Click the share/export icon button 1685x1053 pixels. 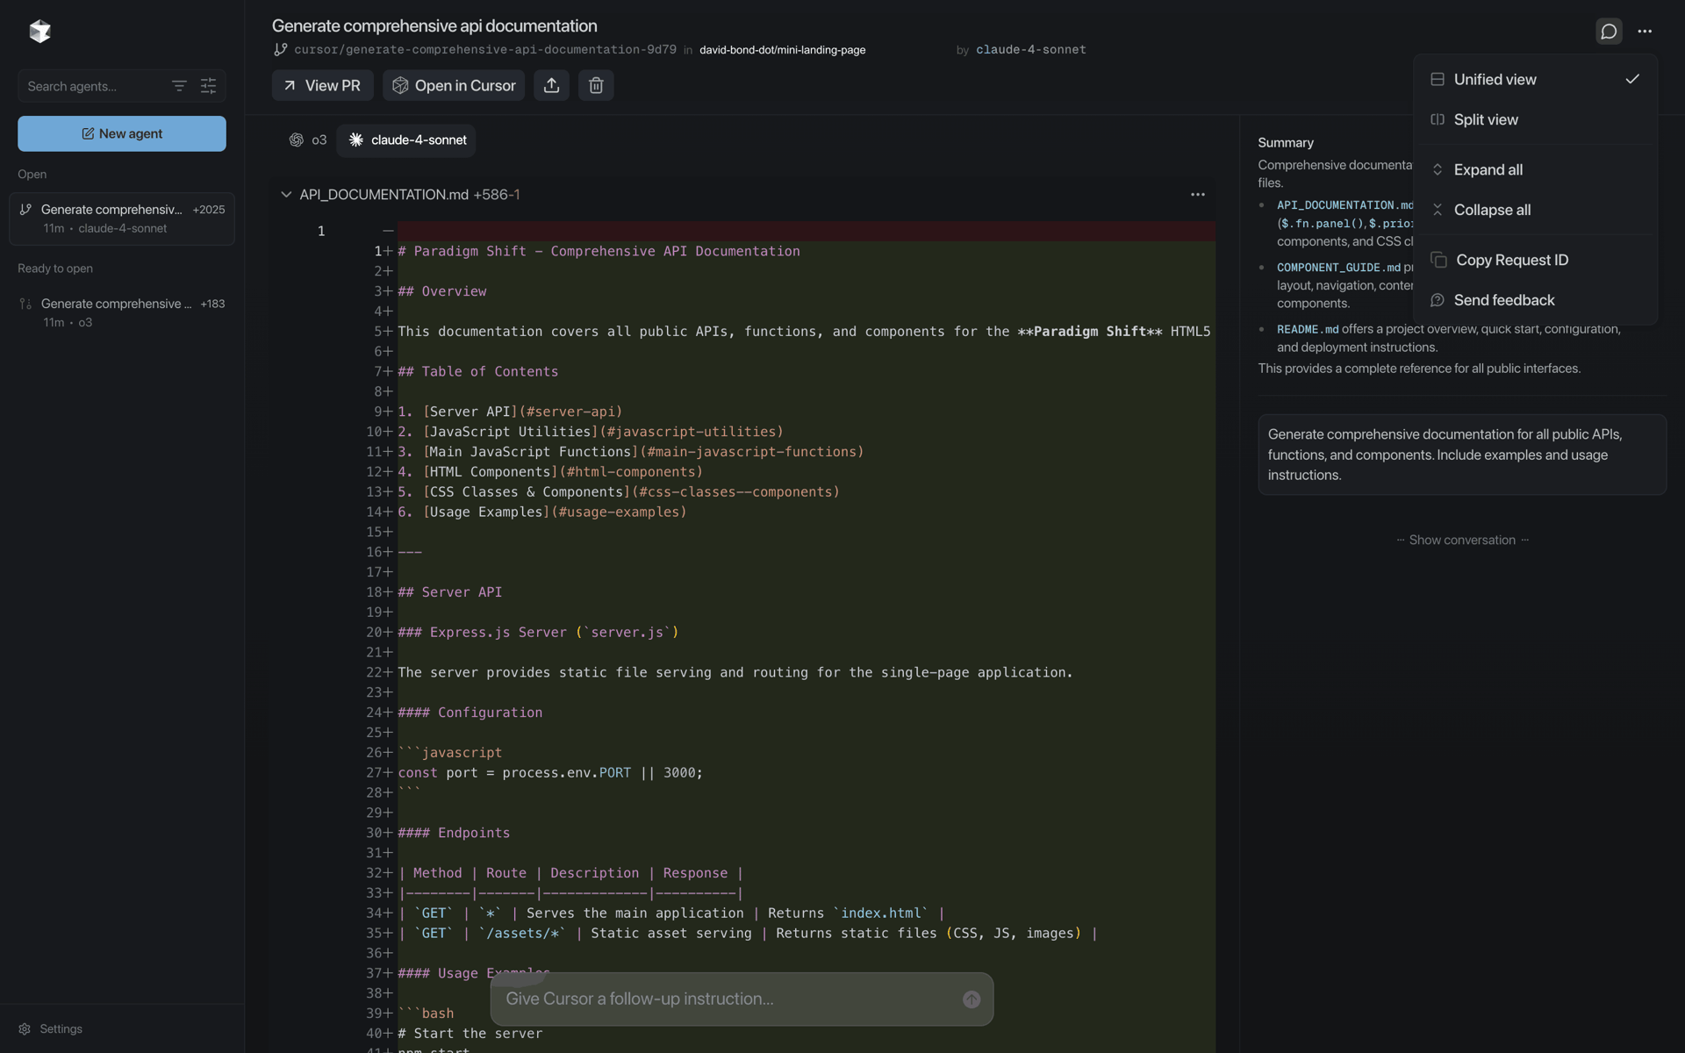point(551,85)
